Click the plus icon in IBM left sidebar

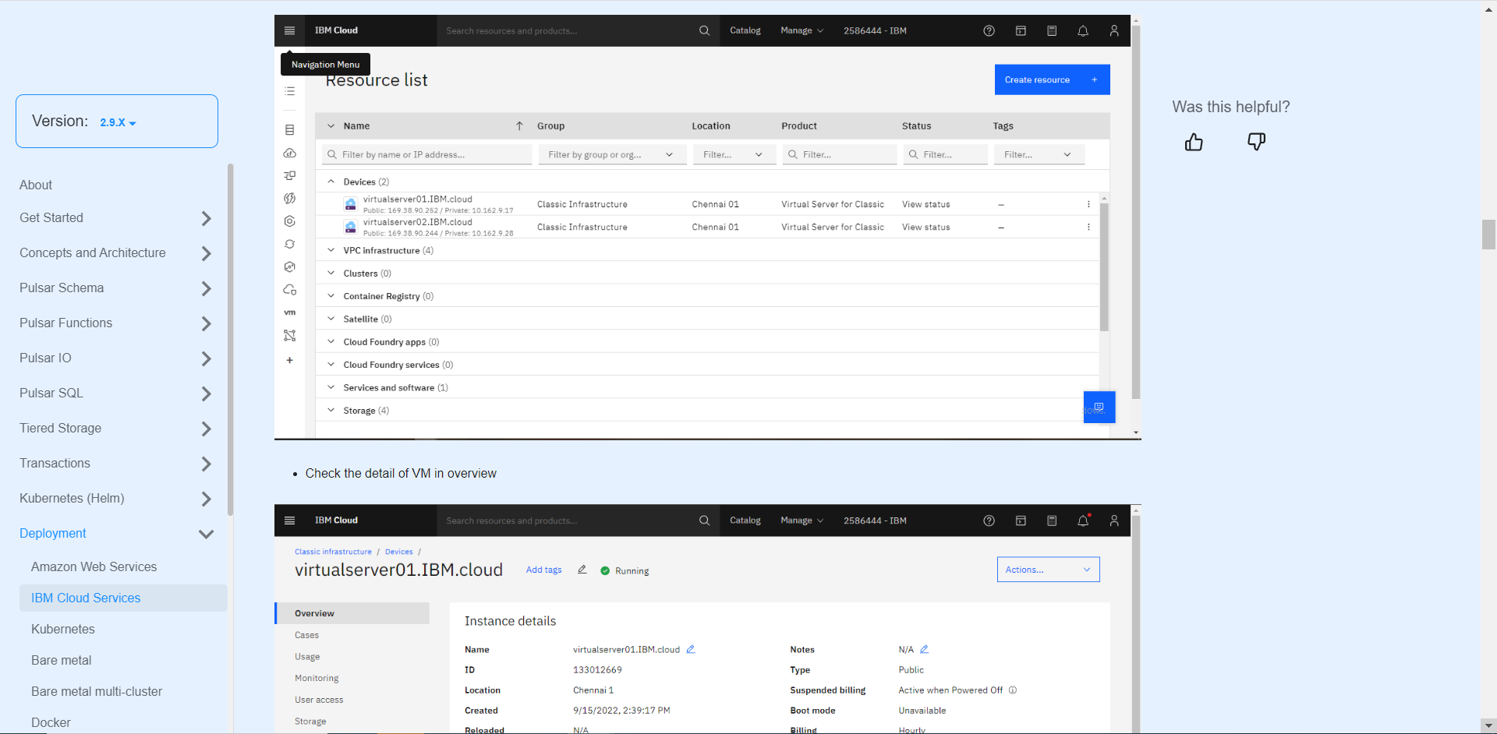[x=289, y=360]
